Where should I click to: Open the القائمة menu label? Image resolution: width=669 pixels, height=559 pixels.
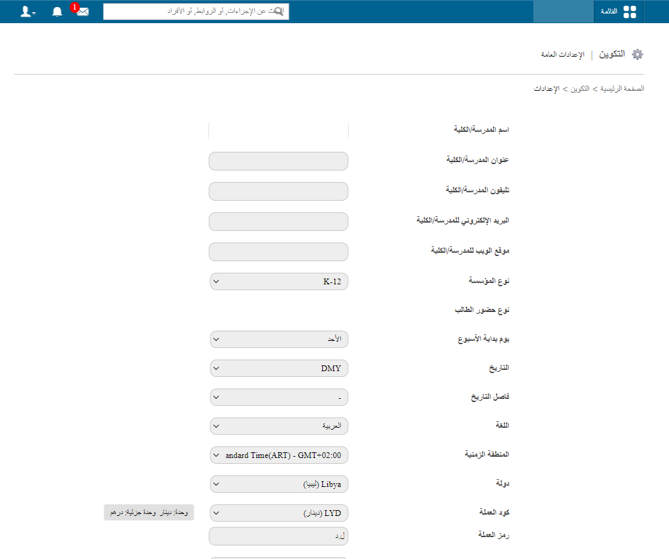[x=609, y=12]
